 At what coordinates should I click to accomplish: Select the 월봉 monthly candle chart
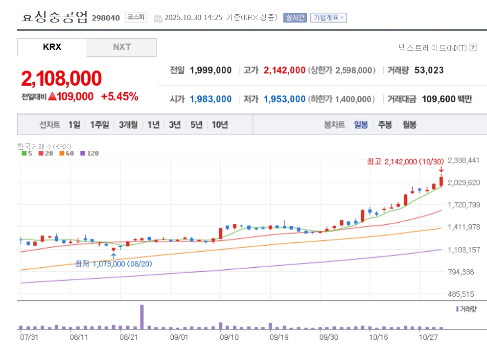coord(409,125)
